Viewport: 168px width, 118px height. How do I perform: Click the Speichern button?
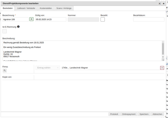(x=144, y=114)
